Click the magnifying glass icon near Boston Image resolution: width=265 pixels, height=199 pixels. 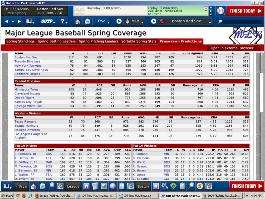point(190,187)
